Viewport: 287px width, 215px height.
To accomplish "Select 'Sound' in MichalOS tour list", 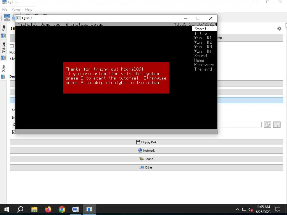I will point(200,56).
